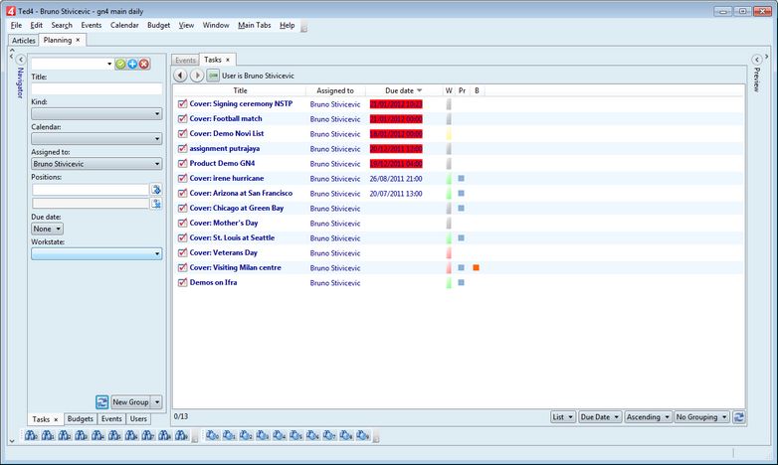This screenshot has height=465, width=778.
Task: Click folder shortcut icon 7
Action: pyautogui.click(x=329, y=436)
